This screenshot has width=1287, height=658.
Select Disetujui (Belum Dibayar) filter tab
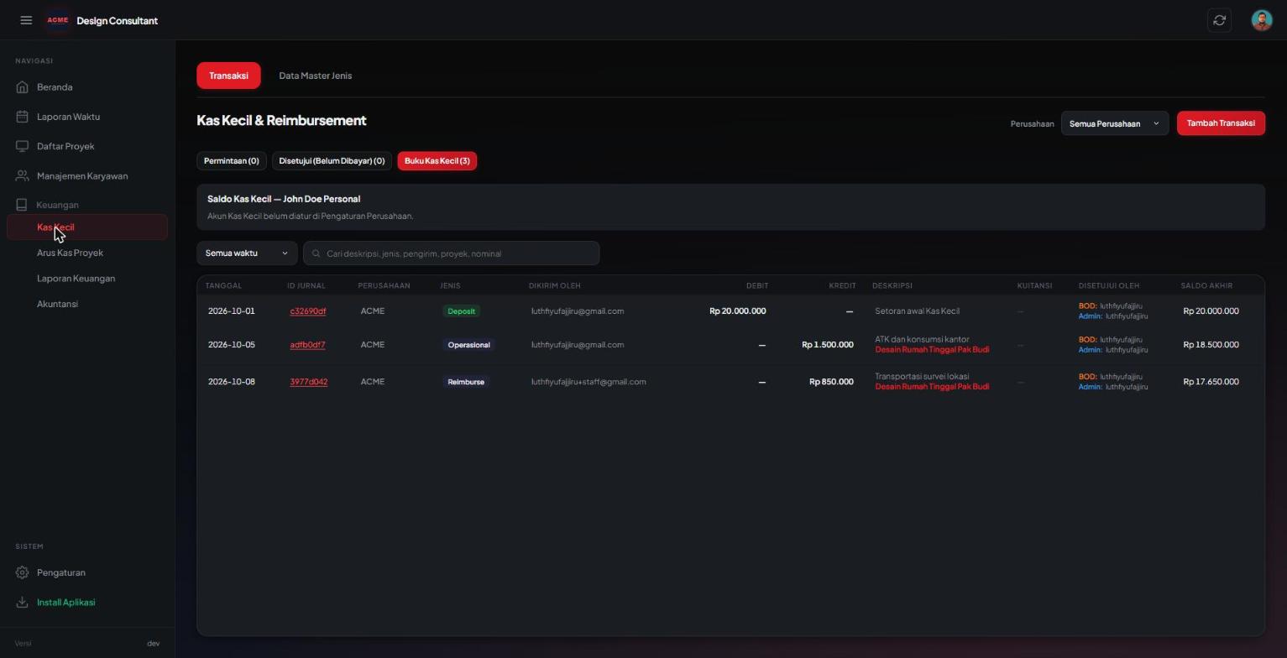[x=332, y=161]
